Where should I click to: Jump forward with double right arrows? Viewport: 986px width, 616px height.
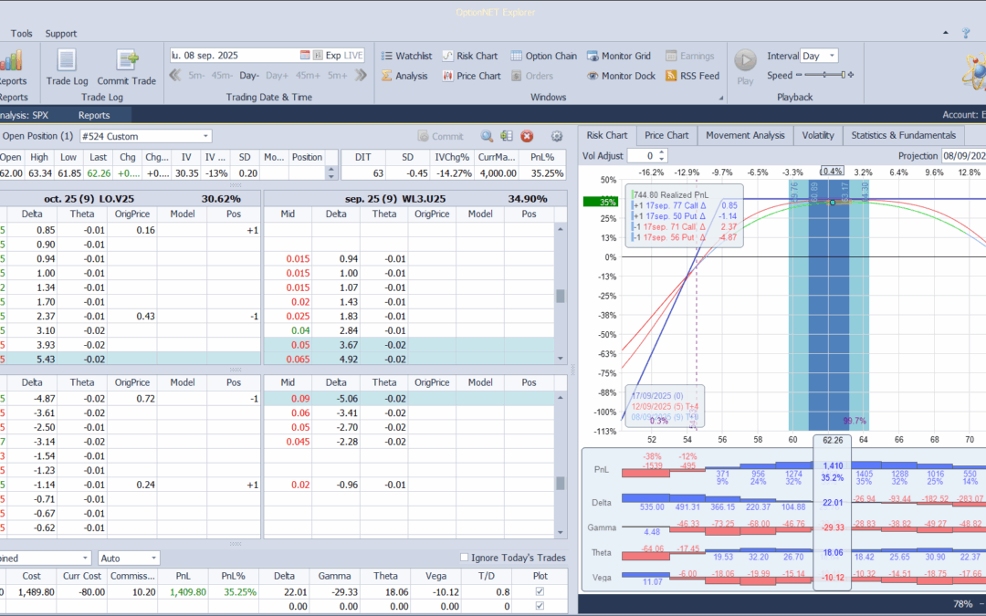[361, 76]
